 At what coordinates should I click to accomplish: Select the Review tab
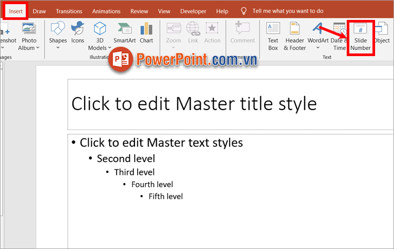point(139,12)
